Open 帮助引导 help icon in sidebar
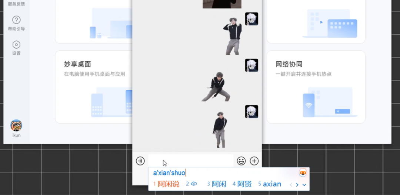This screenshot has height=195, width=400. coord(16,20)
